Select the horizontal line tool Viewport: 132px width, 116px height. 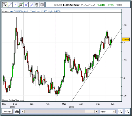[x=15, y=5]
